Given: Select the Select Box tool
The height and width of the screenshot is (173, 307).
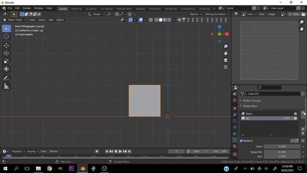Looking at the screenshot, I should tap(6, 29).
